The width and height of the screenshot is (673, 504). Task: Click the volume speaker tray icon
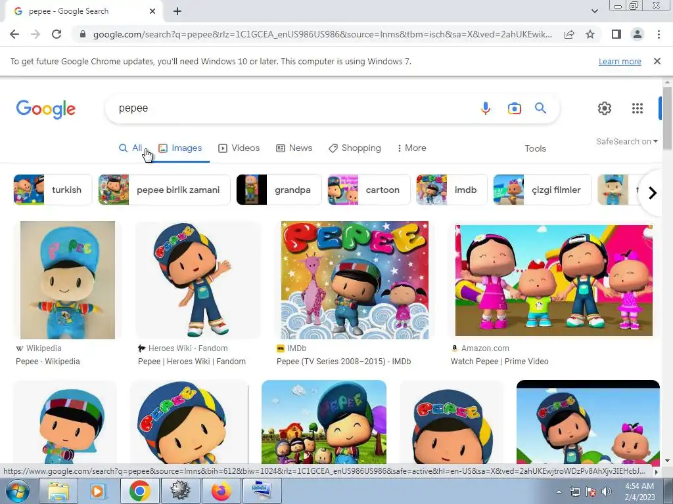coord(607,492)
